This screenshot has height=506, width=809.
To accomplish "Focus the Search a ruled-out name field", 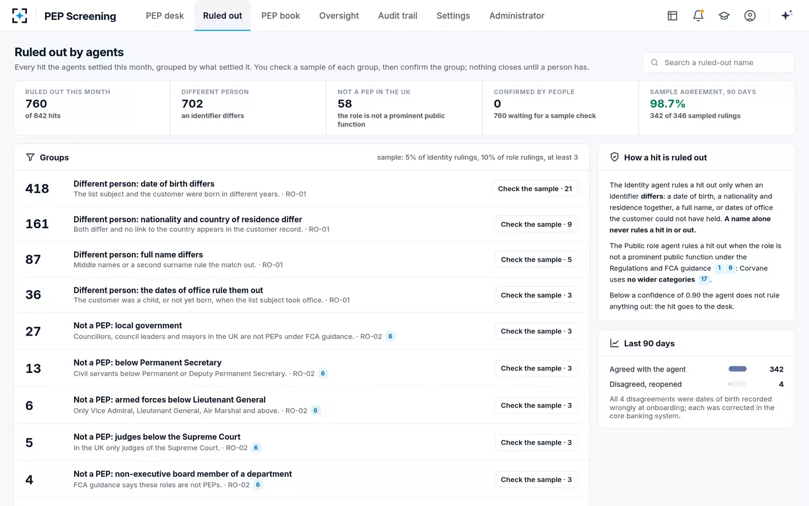I will (x=719, y=62).
